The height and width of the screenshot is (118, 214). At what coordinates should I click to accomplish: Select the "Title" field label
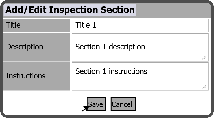coord(13,25)
